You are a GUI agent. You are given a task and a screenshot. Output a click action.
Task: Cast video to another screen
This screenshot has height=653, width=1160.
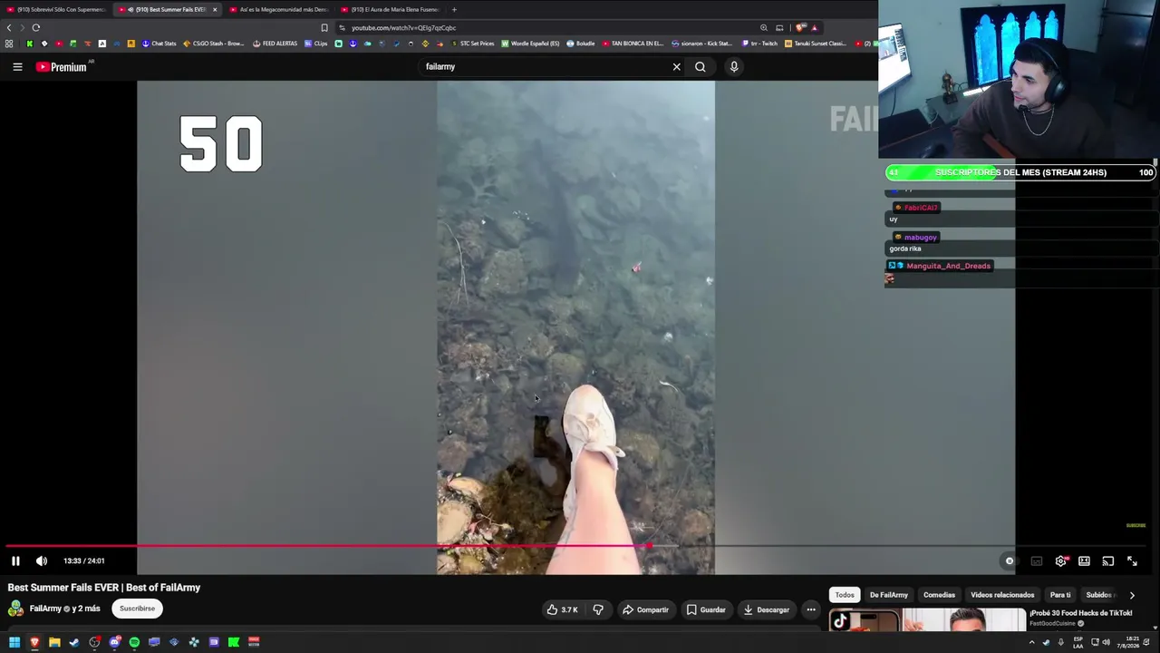(1107, 560)
